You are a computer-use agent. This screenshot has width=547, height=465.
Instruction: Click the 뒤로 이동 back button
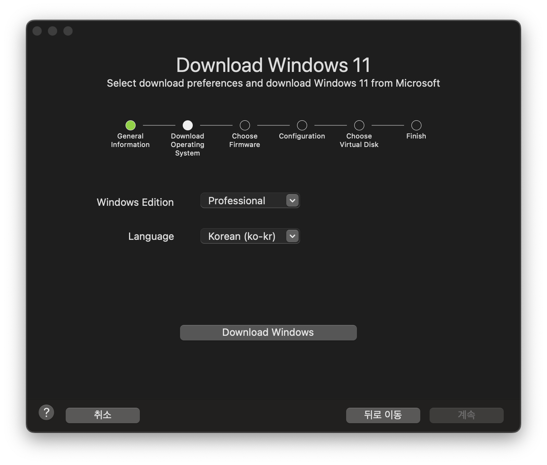click(x=383, y=415)
